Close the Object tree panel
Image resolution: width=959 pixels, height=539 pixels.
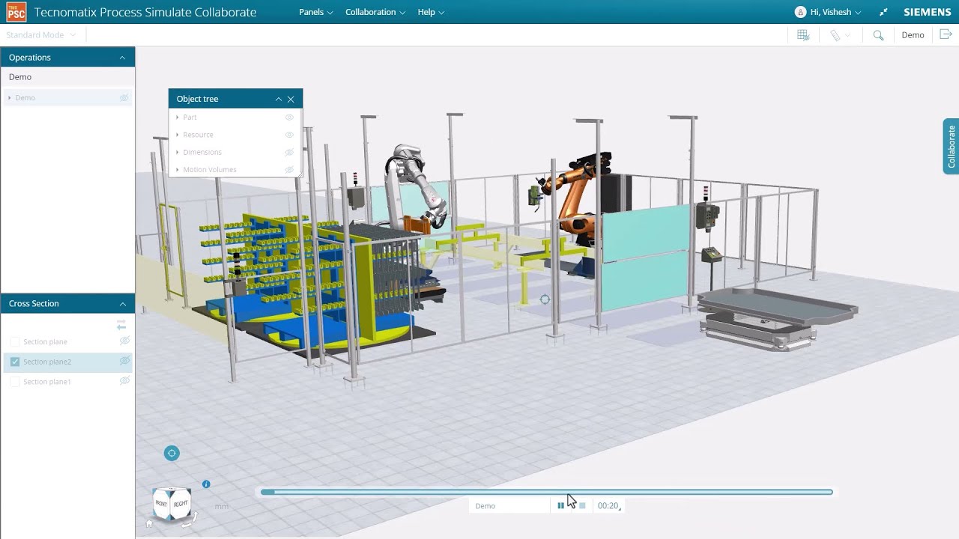coord(291,99)
